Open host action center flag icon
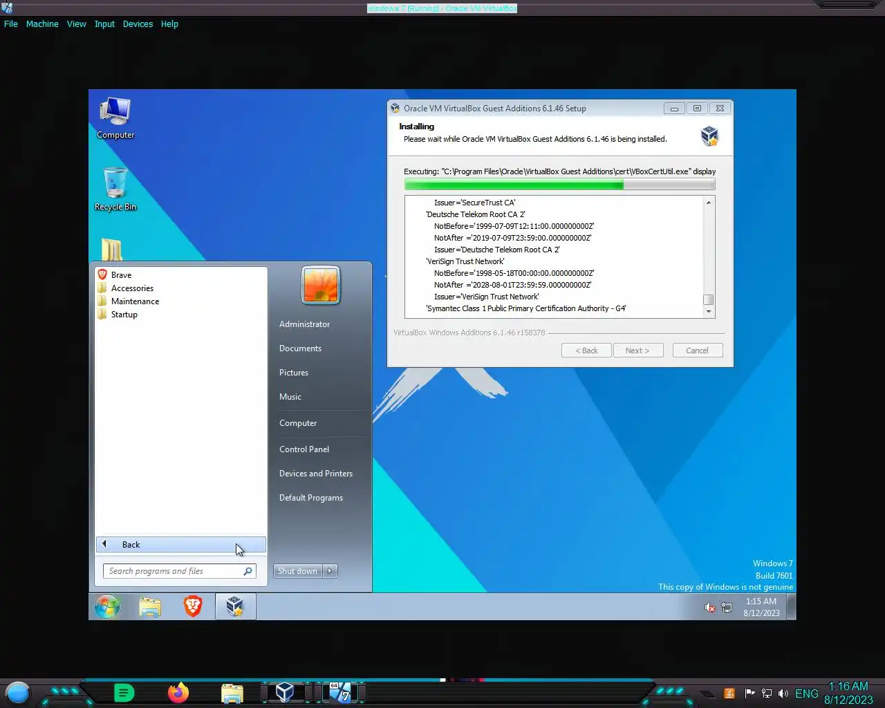 [x=749, y=693]
